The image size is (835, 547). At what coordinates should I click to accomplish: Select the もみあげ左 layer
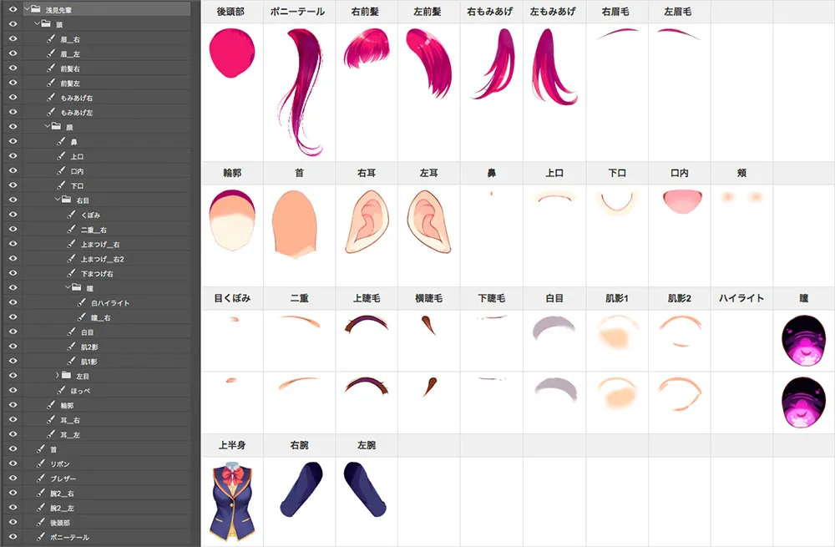[x=77, y=112]
